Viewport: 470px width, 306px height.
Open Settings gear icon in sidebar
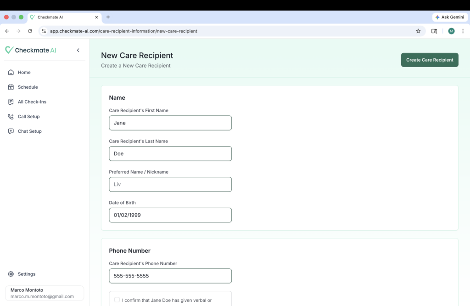coord(11,274)
